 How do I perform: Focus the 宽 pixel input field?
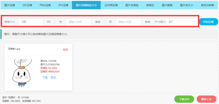(78, 22)
